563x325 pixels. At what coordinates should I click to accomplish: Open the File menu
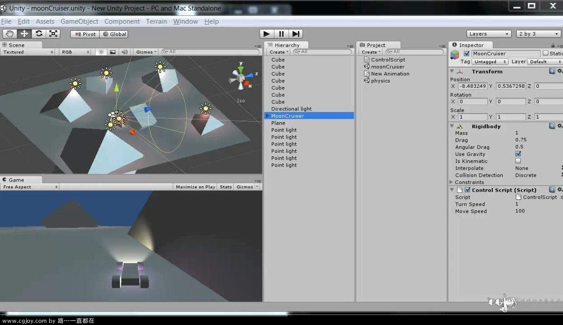(6, 21)
